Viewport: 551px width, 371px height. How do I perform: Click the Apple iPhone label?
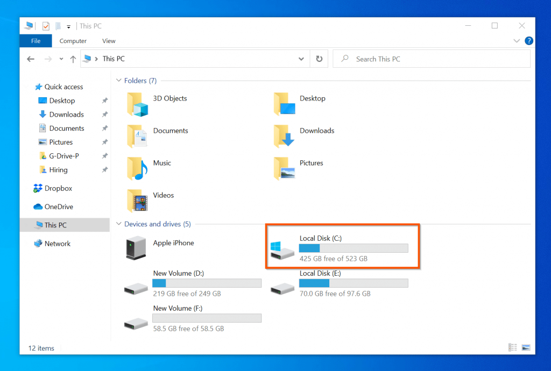(x=174, y=243)
